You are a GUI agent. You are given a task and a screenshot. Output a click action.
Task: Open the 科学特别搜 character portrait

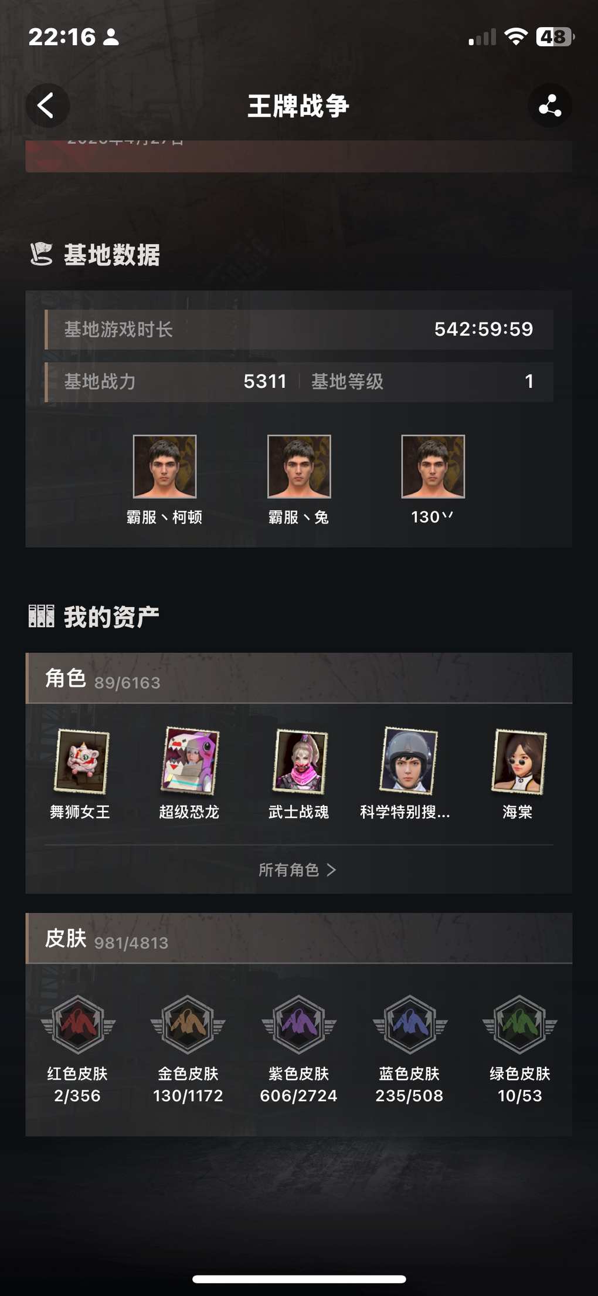pos(409,760)
